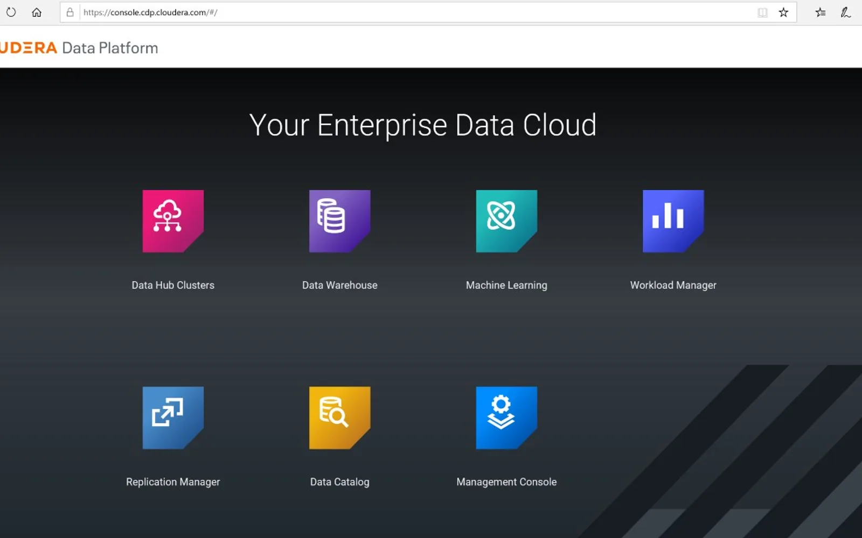Click the Machine Learning label
Image resolution: width=862 pixels, height=538 pixels.
coord(506,286)
